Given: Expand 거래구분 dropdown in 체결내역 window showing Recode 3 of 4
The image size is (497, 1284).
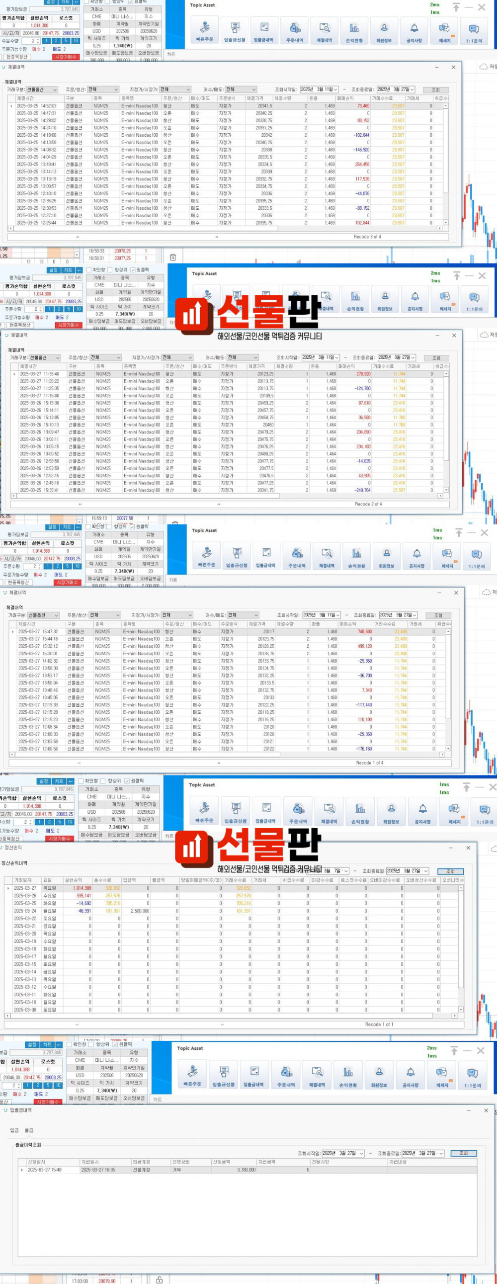Looking at the screenshot, I should tap(54, 89).
